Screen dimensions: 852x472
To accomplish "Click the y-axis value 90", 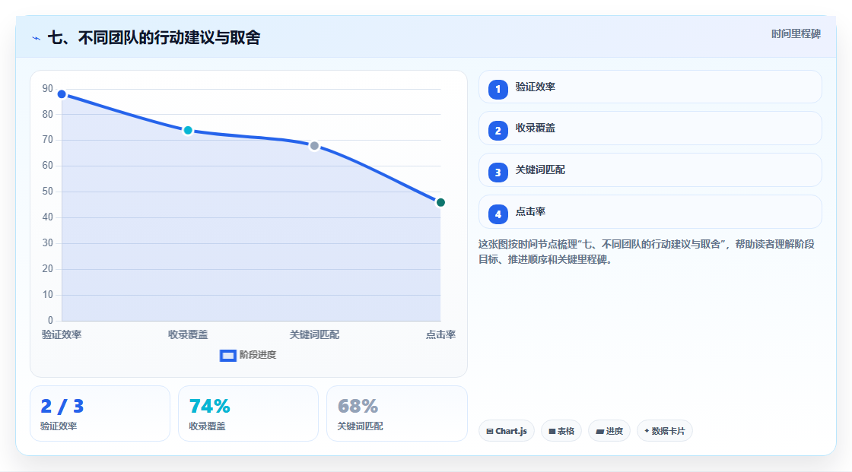I will [48, 88].
